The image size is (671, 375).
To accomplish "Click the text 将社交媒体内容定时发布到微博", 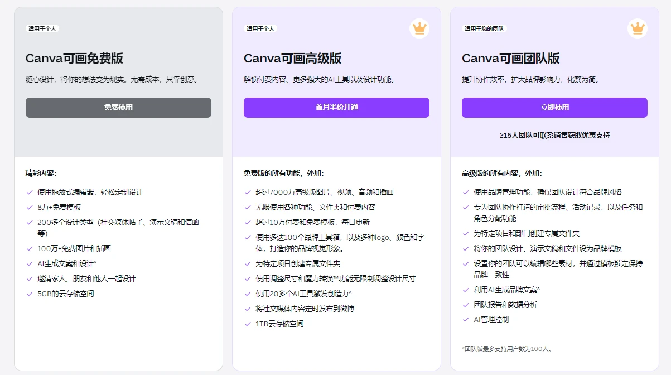I will tap(305, 309).
